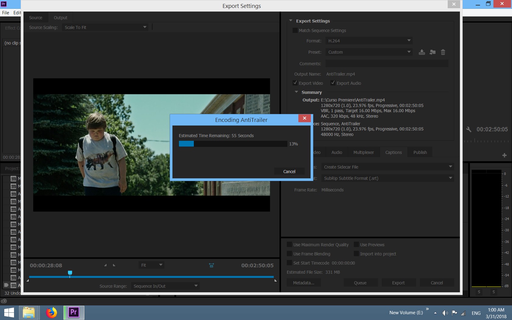Open the Format H.264 dropdown
The width and height of the screenshot is (512, 320).
pyautogui.click(x=369, y=41)
